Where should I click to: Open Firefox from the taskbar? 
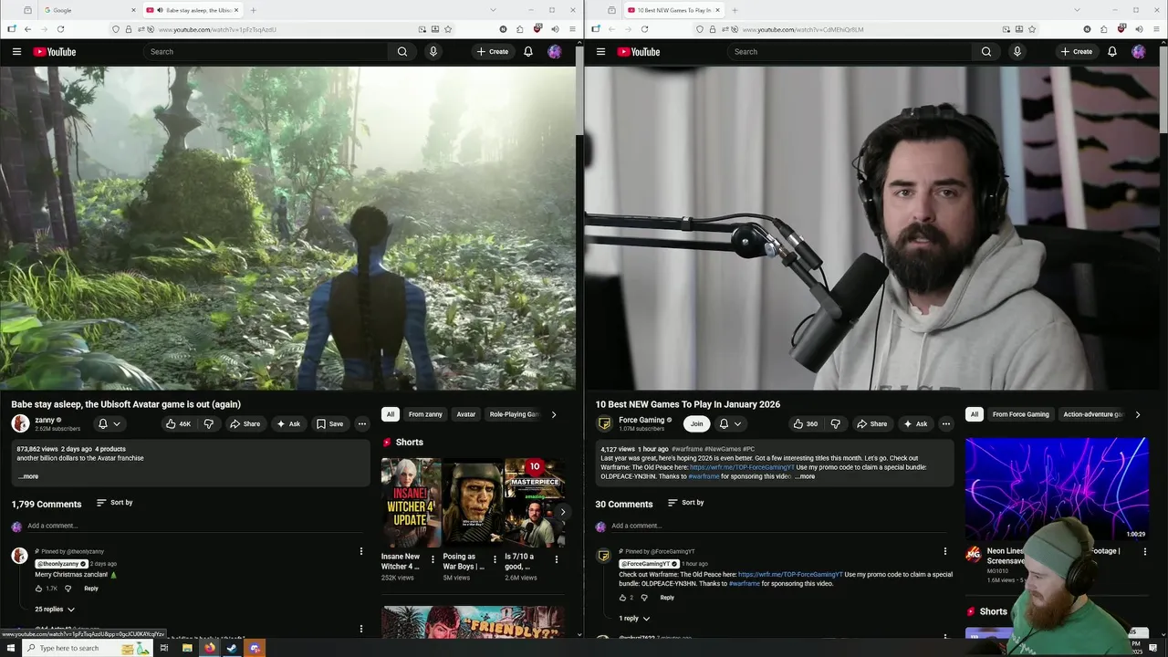(x=210, y=648)
